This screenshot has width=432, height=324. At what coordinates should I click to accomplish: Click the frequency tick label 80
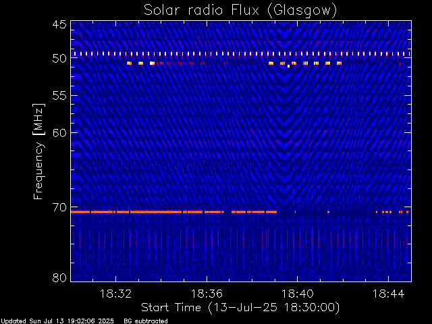click(x=59, y=277)
